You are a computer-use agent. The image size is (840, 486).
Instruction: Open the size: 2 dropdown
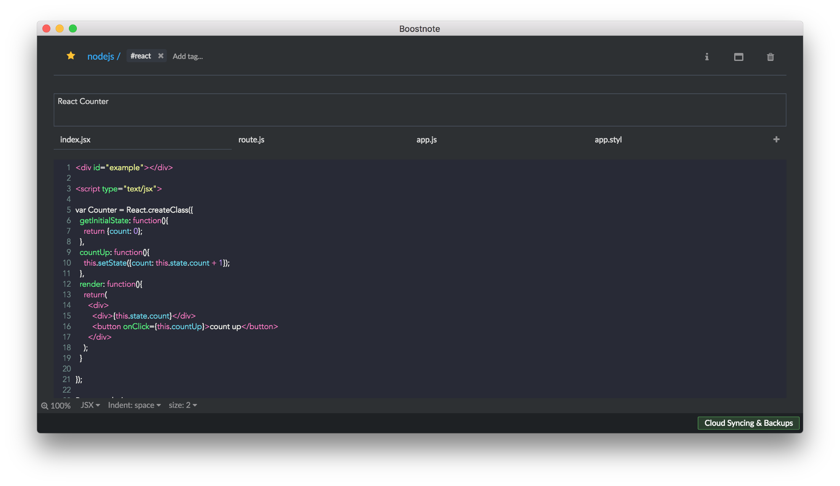click(x=183, y=405)
